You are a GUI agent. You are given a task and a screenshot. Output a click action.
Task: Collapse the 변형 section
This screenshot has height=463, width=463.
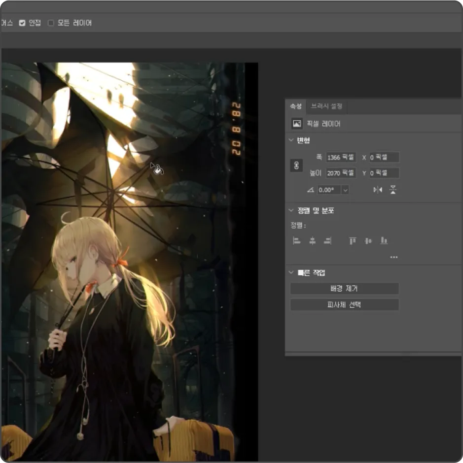click(x=291, y=140)
